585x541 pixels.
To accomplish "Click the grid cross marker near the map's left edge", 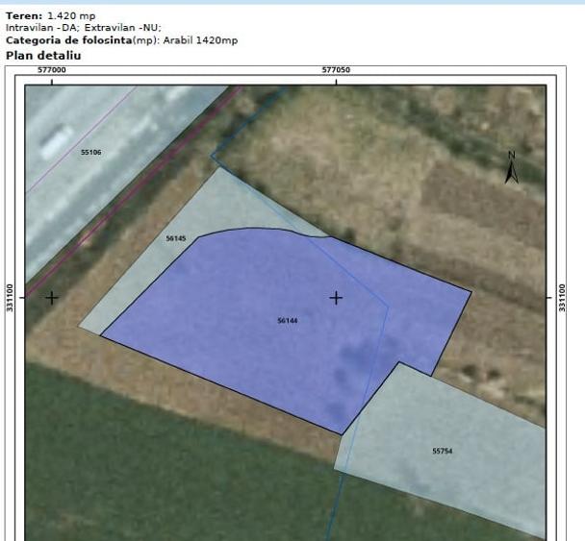I will 52,298.
